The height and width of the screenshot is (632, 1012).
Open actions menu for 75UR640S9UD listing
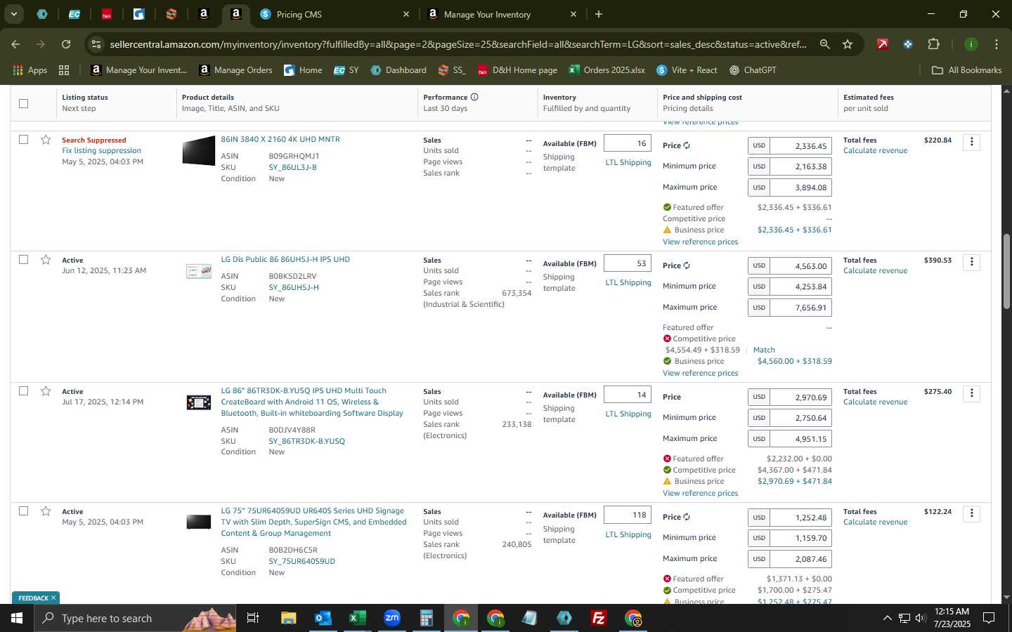(x=971, y=513)
